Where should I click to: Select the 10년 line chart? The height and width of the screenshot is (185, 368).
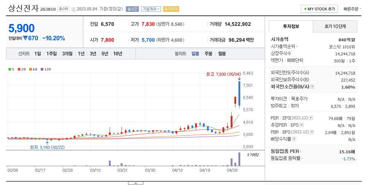118,54
